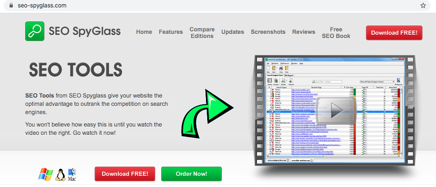Click the Windows logo platform icon

coord(46,174)
